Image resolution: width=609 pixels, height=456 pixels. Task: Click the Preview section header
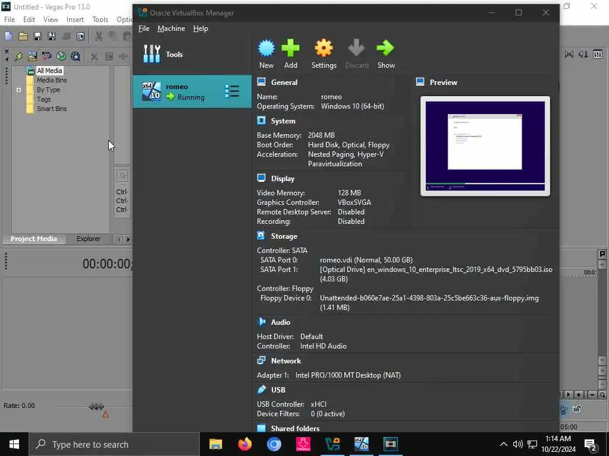443,82
